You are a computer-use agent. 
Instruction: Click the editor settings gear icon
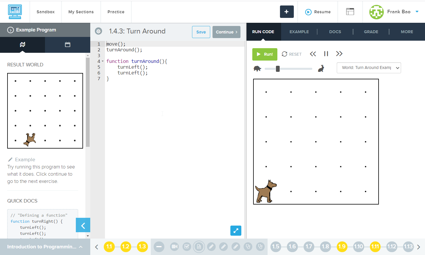point(99,31)
